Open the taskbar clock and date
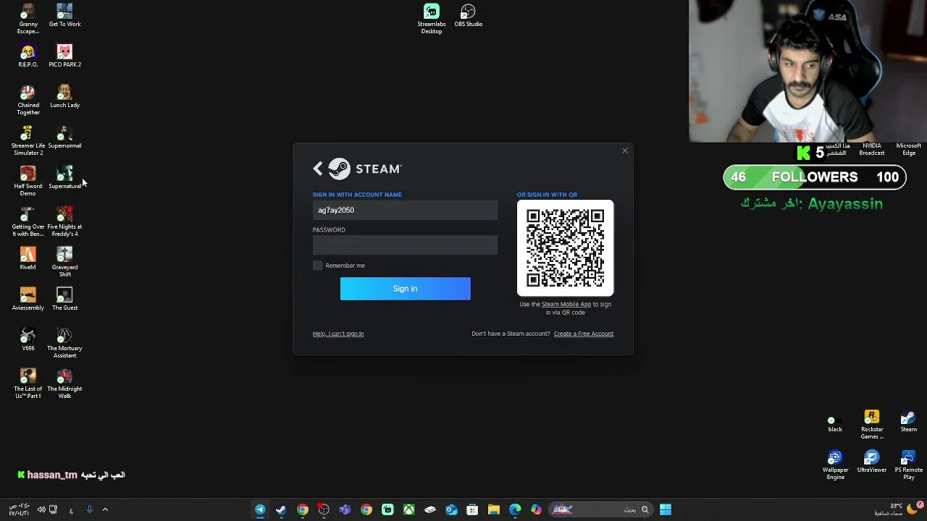The image size is (927, 521). [x=20, y=509]
